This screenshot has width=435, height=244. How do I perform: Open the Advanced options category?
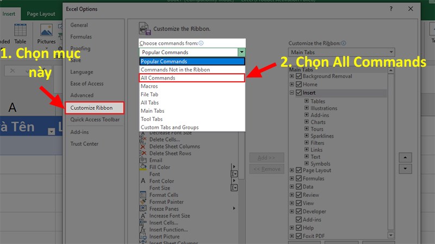point(95,95)
